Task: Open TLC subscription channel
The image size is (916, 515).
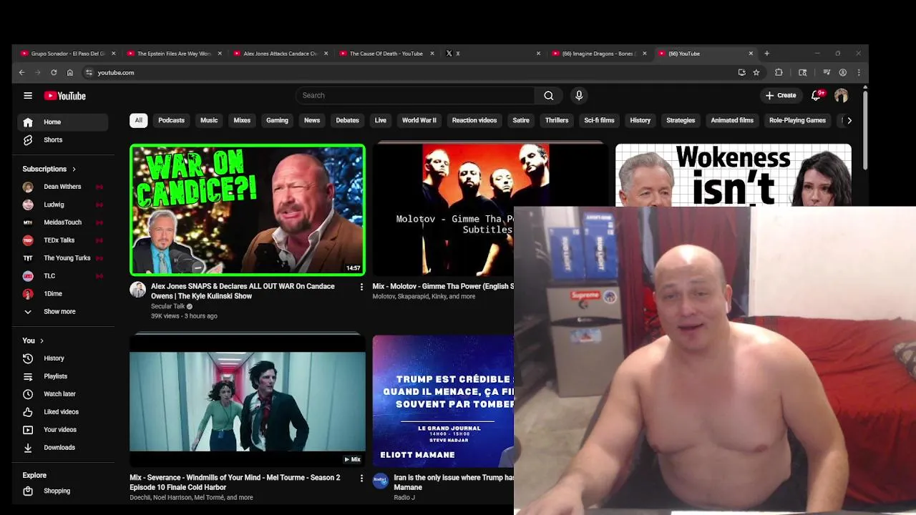Action: tap(63, 276)
